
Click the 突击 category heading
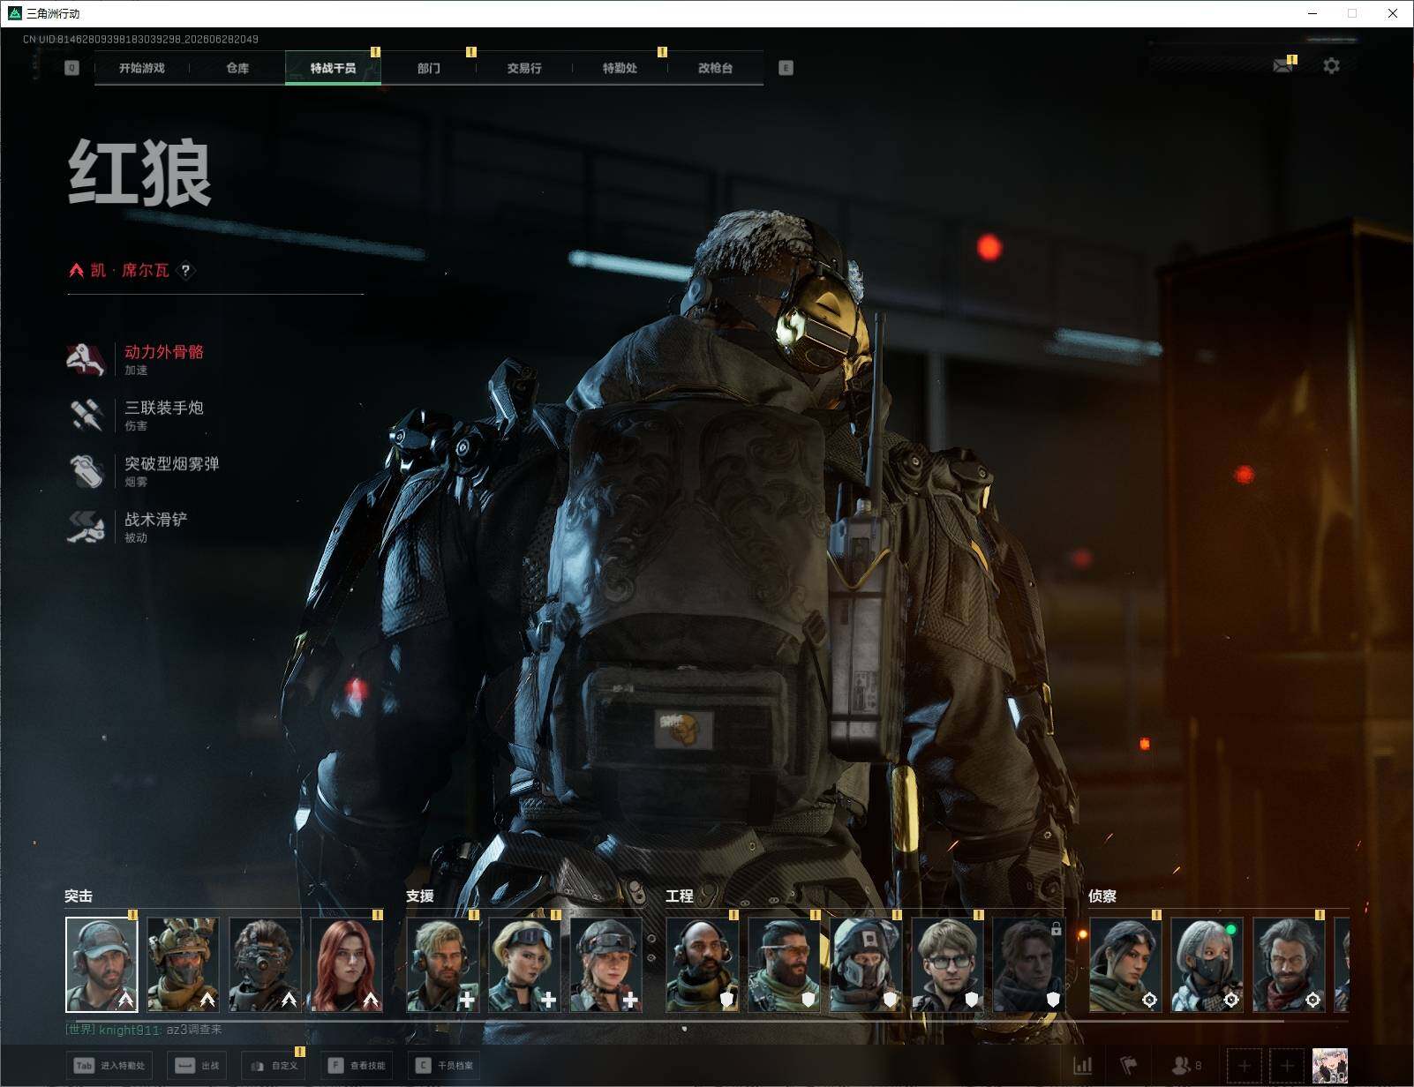(x=79, y=896)
